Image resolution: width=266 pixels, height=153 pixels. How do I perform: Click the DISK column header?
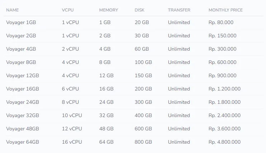[140, 10]
